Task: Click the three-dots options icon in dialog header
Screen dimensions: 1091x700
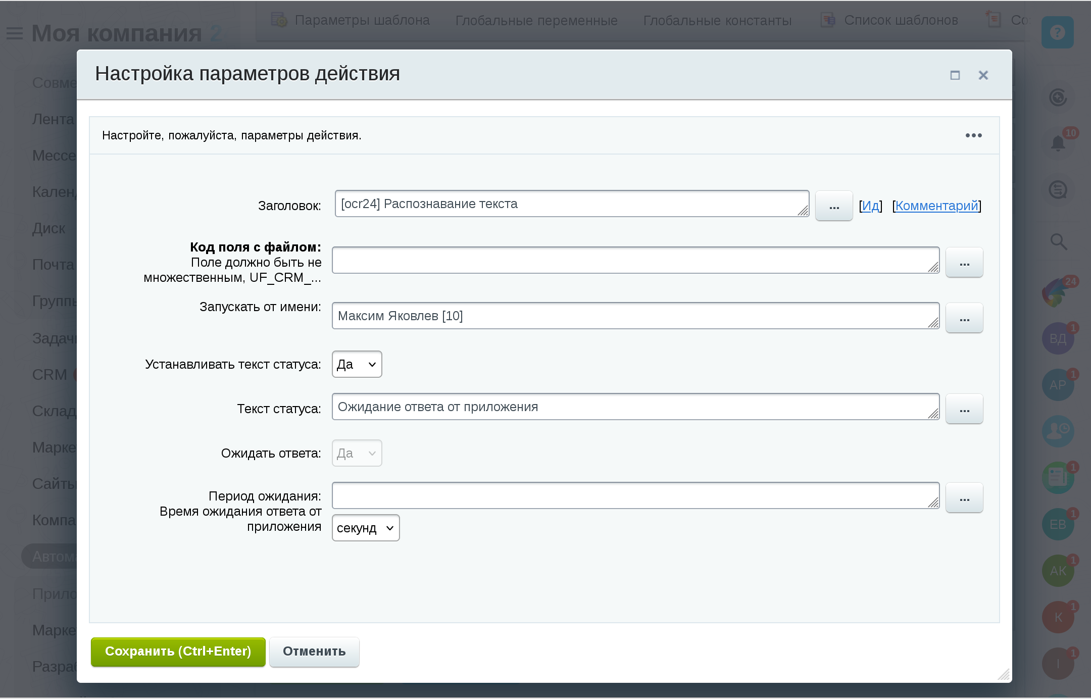Action: click(973, 135)
